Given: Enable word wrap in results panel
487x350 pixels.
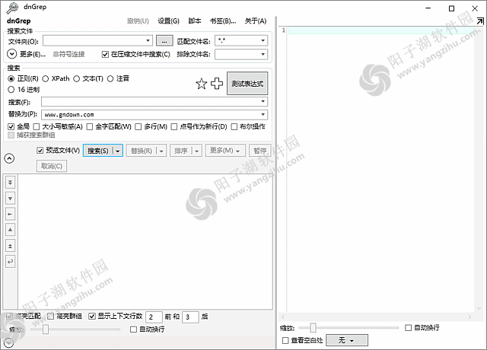Looking at the screenshot, I should pyautogui.click(x=134, y=329).
